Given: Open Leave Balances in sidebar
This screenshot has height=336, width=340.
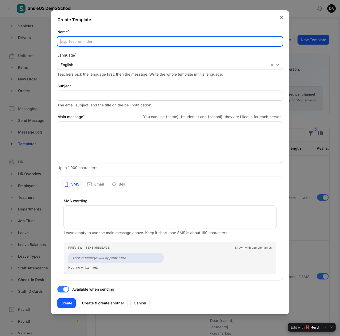Looking at the screenshot, I should point(32,245).
